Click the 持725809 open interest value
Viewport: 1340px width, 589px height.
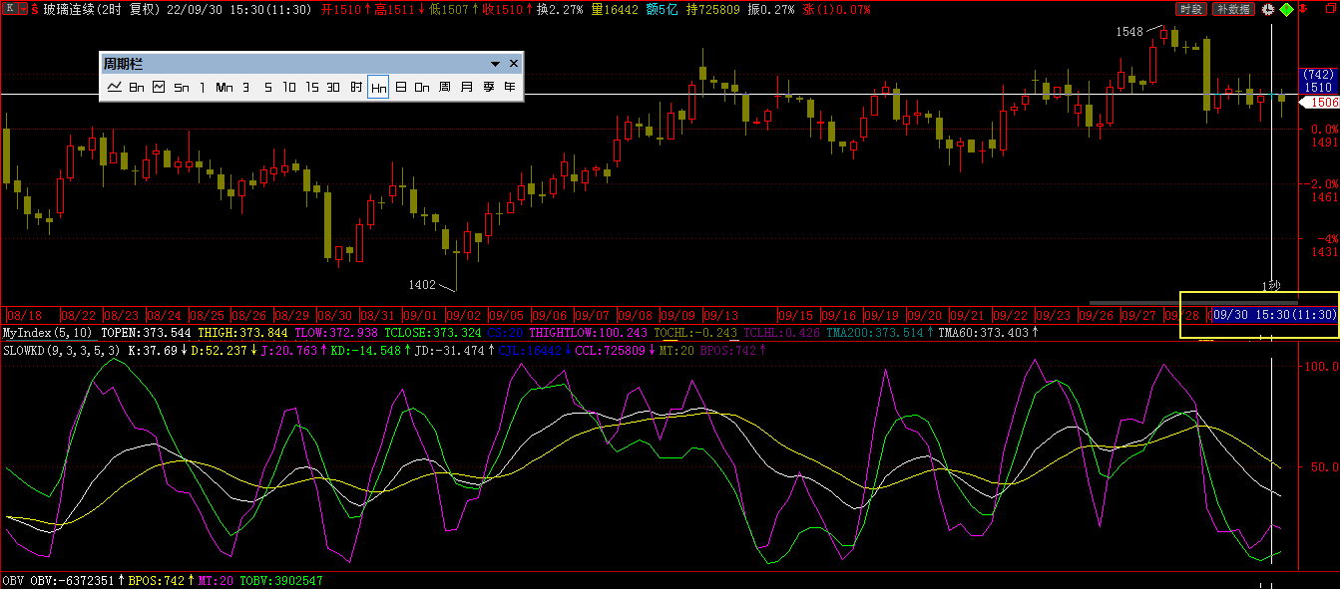coord(711,9)
